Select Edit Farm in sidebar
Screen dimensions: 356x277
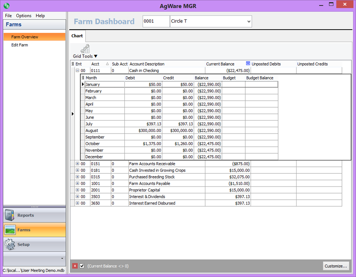click(x=20, y=45)
